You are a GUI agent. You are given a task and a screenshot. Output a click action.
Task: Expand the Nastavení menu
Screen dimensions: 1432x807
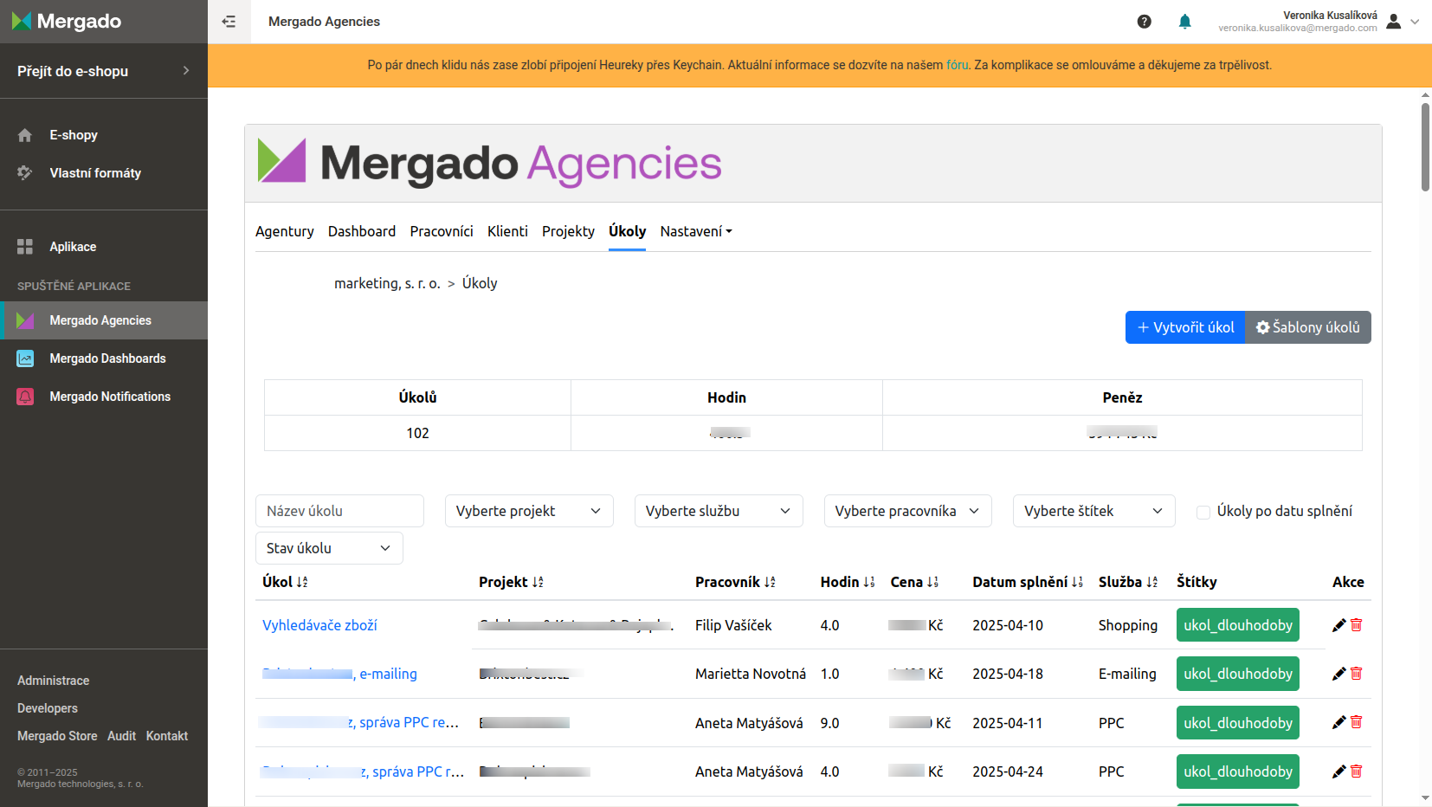tap(695, 231)
